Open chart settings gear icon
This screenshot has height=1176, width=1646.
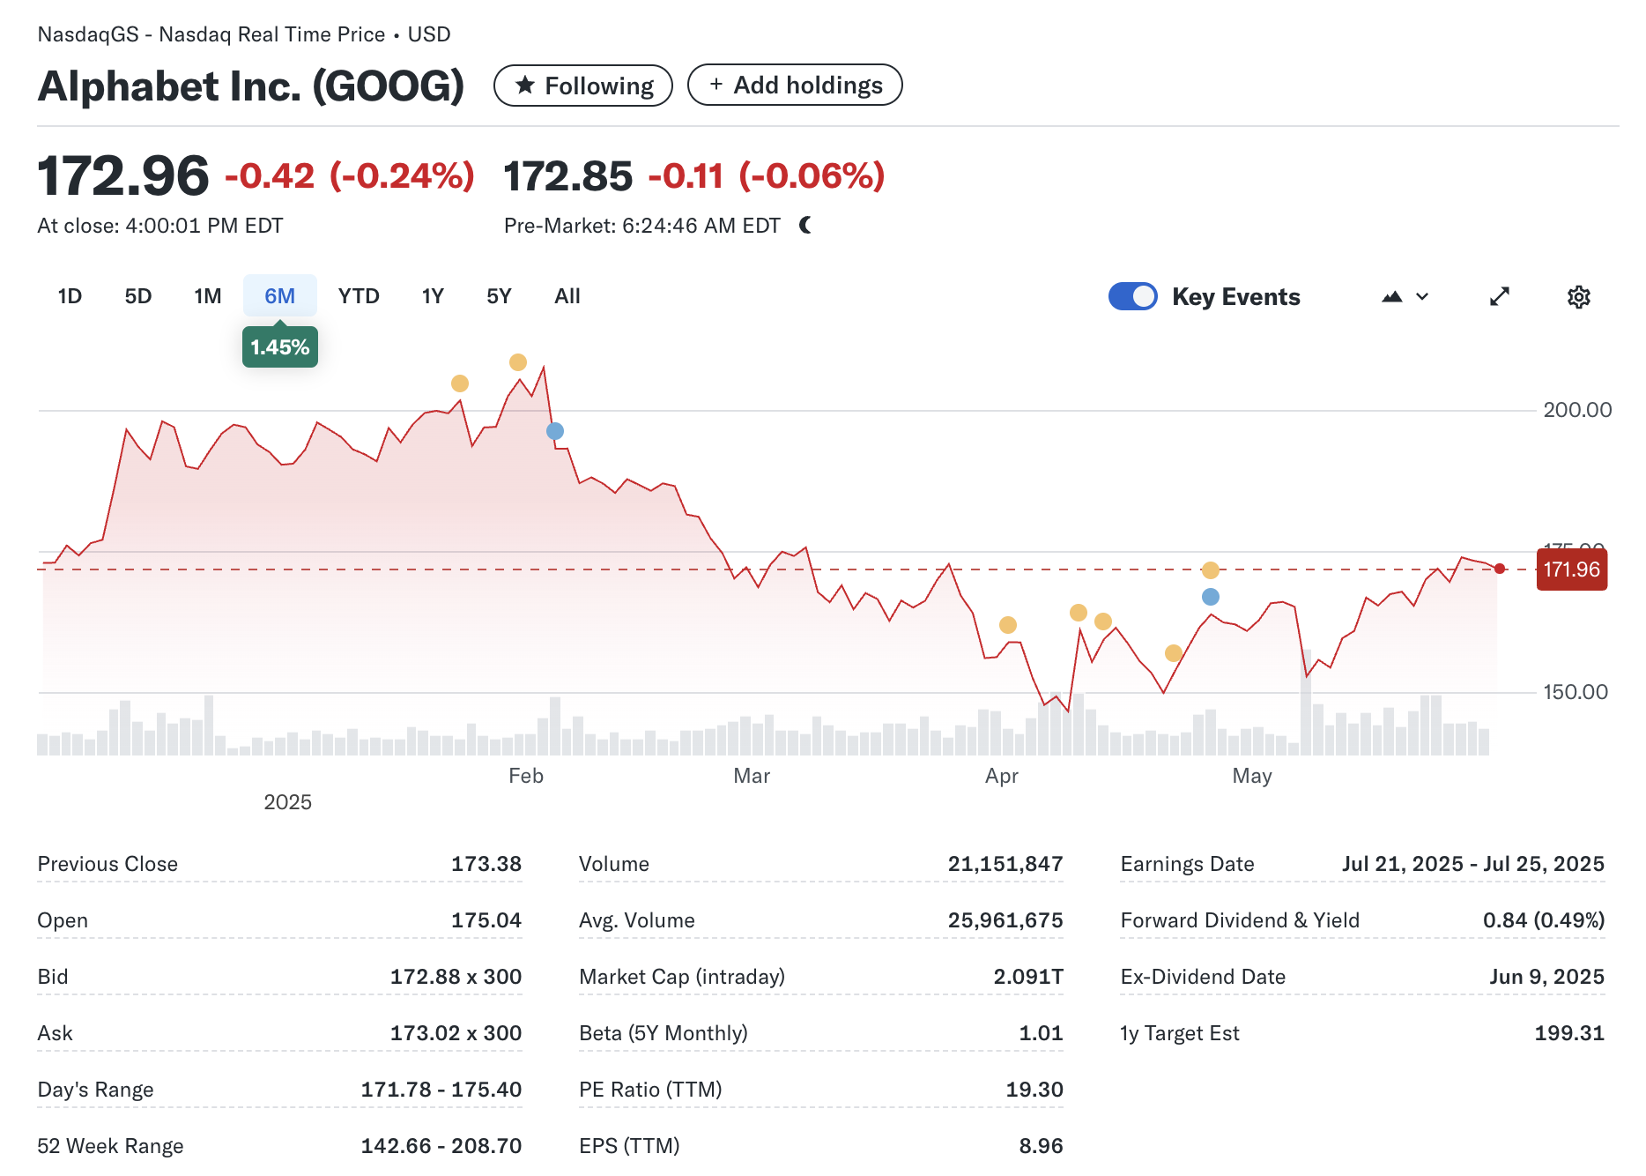pyautogui.click(x=1578, y=297)
